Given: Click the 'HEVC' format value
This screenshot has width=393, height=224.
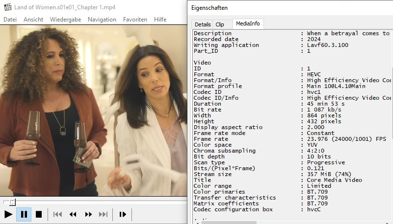Looking at the screenshot, I should 314,74.
